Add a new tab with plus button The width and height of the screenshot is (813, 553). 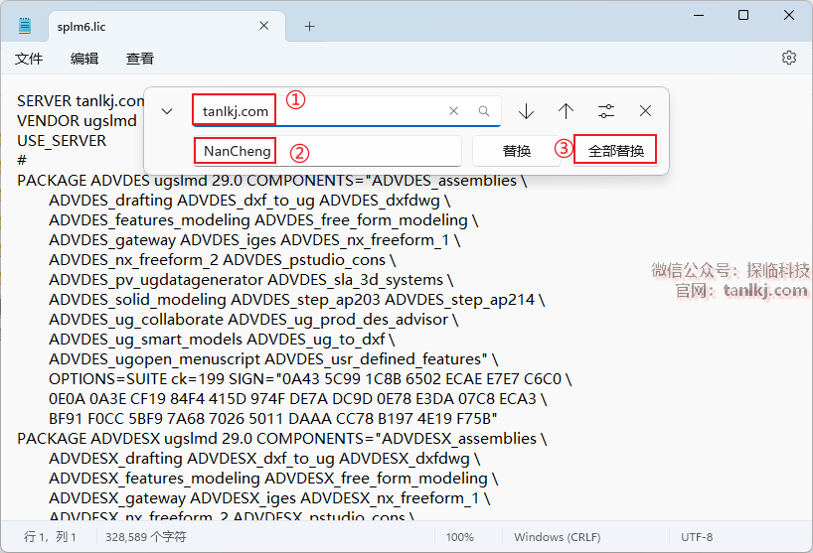(309, 26)
